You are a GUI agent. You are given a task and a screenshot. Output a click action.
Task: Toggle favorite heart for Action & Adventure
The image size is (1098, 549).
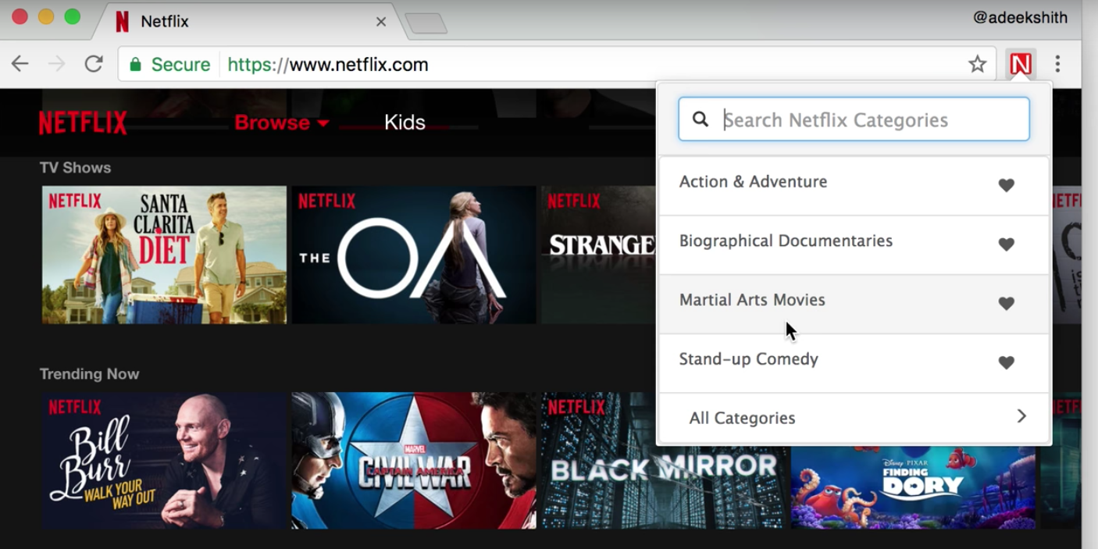[x=1006, y=185]
